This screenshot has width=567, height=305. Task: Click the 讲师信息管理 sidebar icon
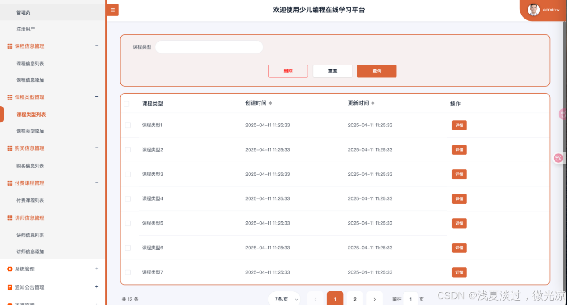tap(10, 217)
